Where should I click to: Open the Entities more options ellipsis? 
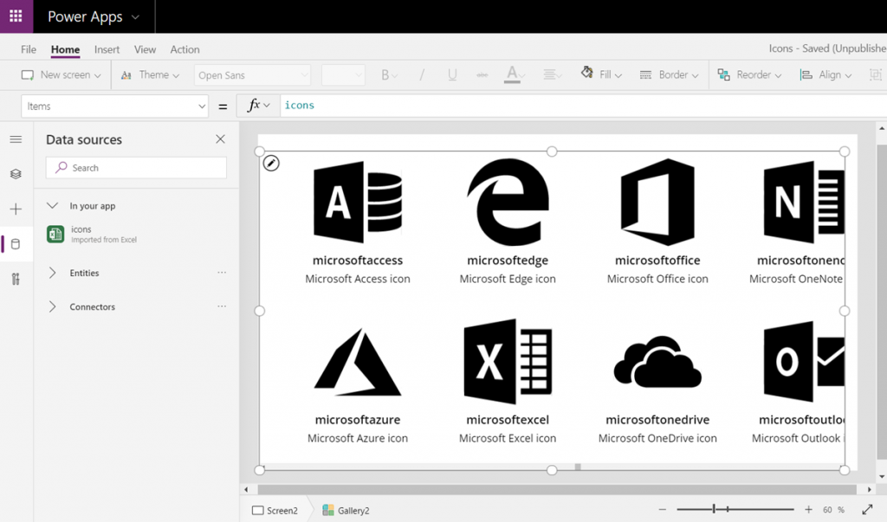pos(222,273)
